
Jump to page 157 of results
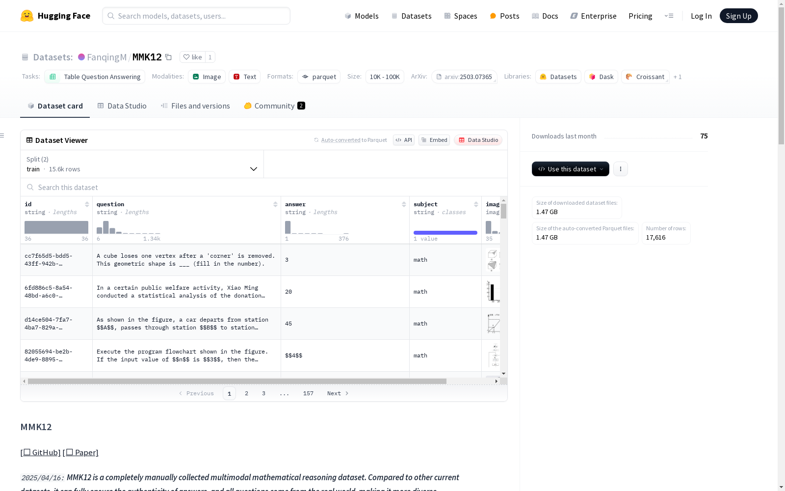(x=308, y=393)
